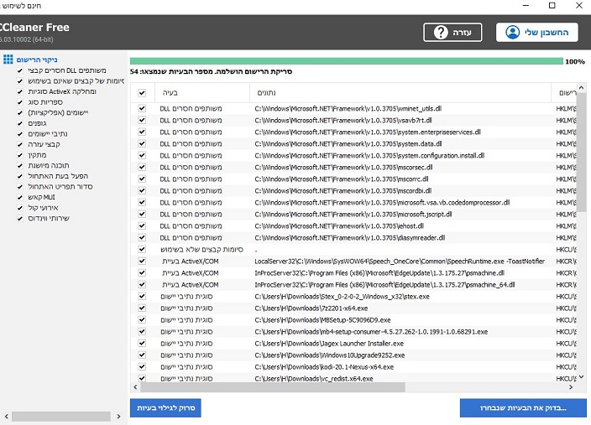Select the diasymreader.dll path text

pyautogui.click(x=350, y=237)
